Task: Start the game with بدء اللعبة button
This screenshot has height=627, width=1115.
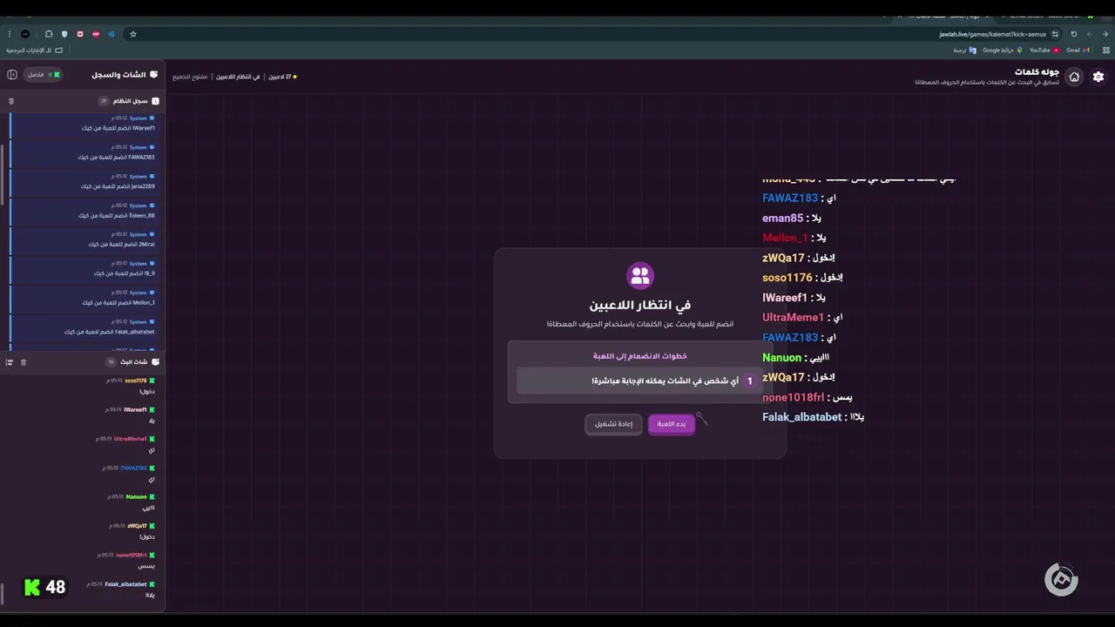Action: coord(672,424)
